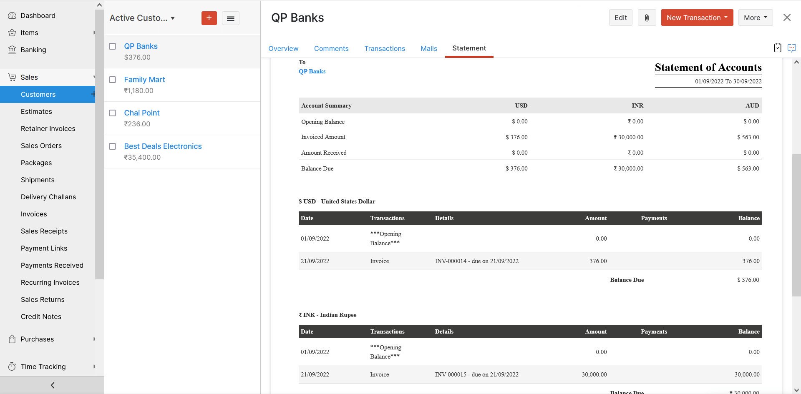Expand the More options dropdown

(755, 18)
